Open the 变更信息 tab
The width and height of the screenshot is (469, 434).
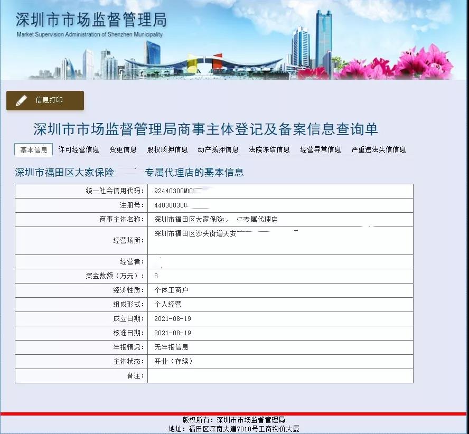tap(123, 150)
